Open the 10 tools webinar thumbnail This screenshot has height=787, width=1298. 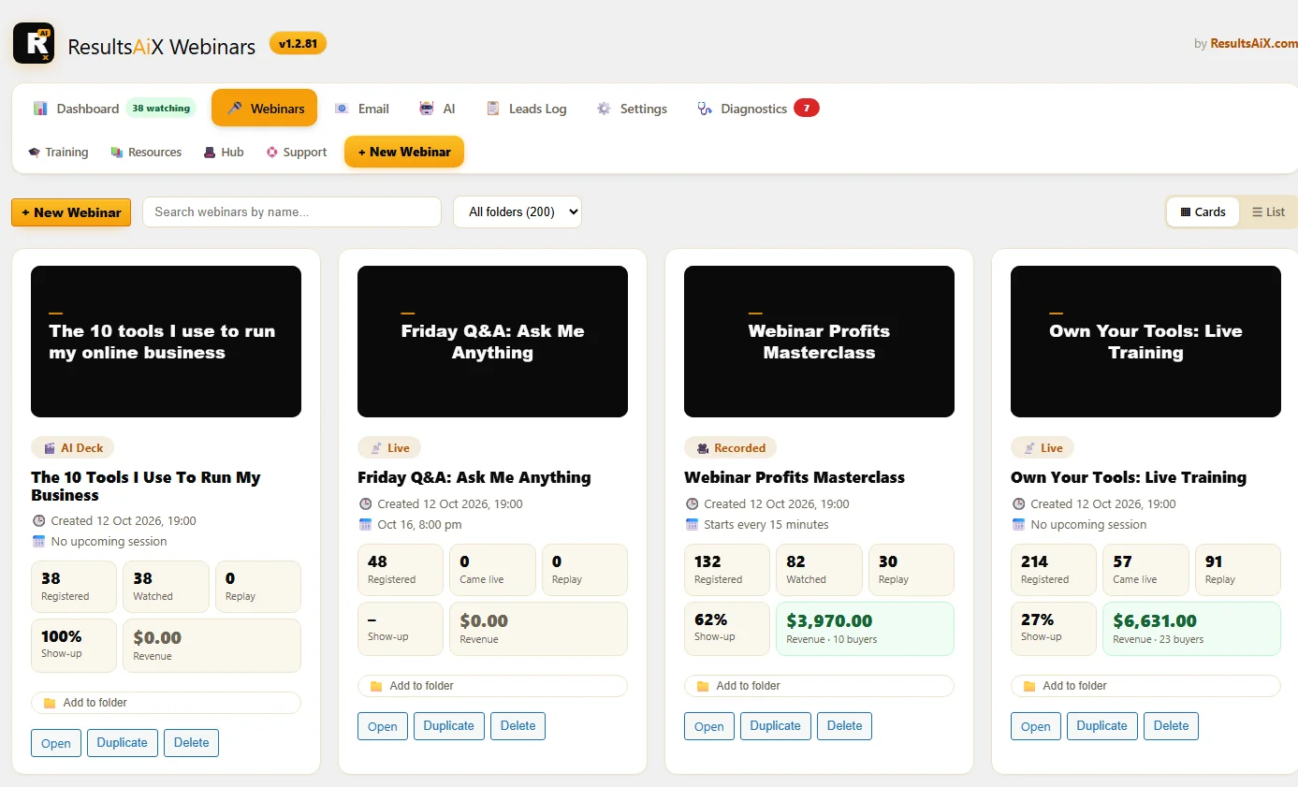[166, 342]
